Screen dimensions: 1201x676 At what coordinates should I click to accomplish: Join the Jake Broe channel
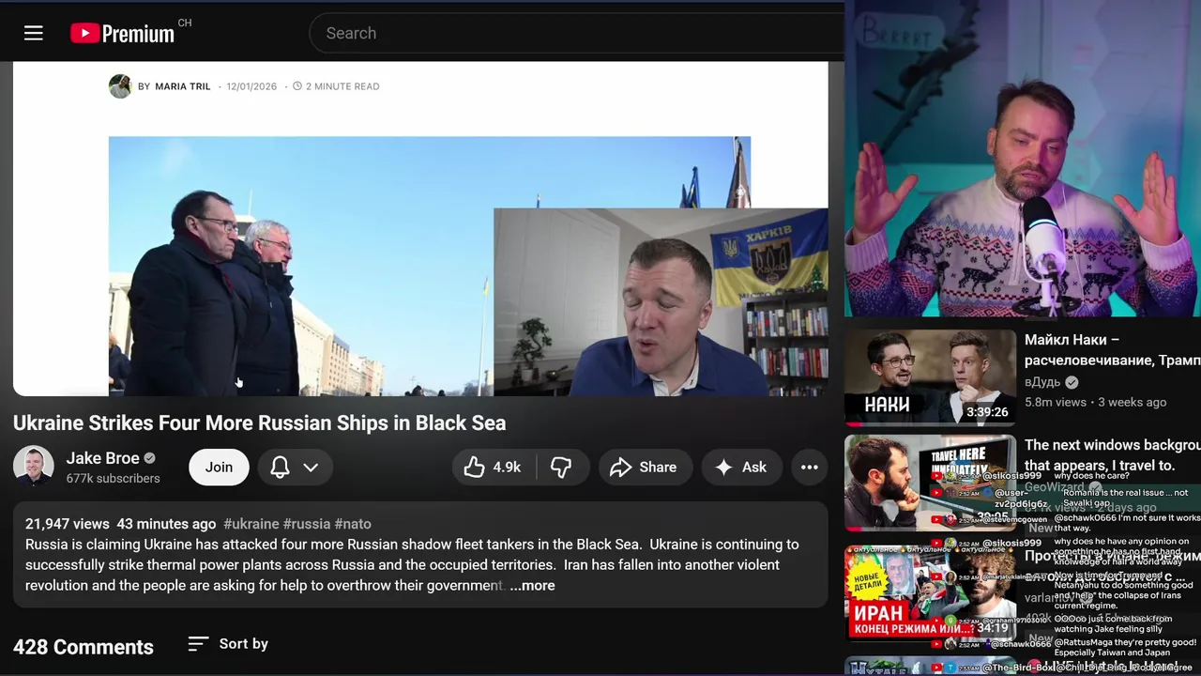tap(219, 467)
